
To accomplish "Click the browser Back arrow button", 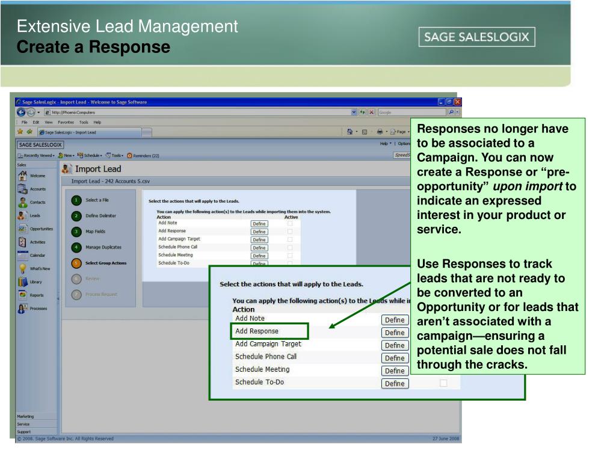I will coord(21,112).
